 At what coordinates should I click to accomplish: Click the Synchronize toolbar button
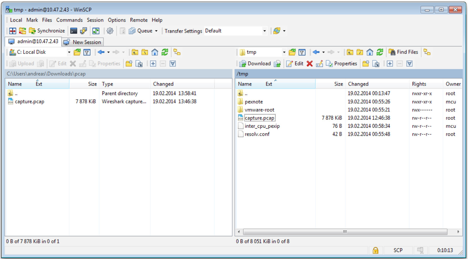tap(47, 31)
